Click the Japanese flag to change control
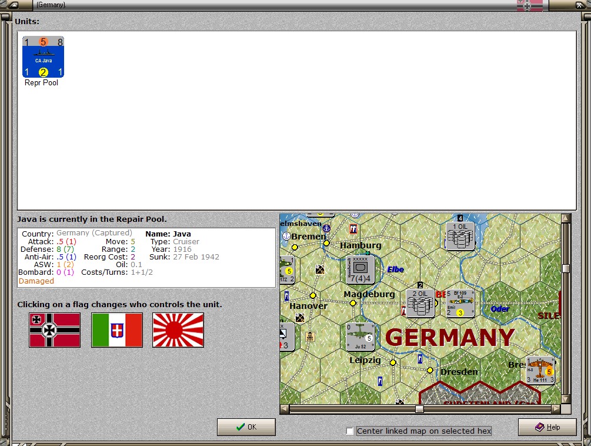The image size is (591, 446). (x=178, y=330)
